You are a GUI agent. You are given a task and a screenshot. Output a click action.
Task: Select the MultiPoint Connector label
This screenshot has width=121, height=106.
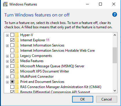coord(37,77)
